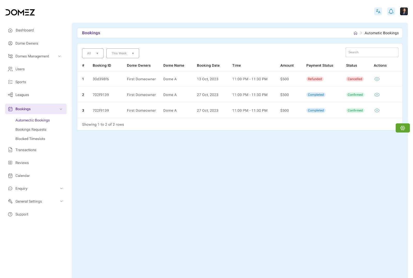Click the Dome Owners sidebar icon
This screenshot has height=278, width=413.
point(10,43)
